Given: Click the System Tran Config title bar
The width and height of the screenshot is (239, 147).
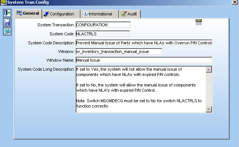Looking at the screenshot, I should point(119,2).
